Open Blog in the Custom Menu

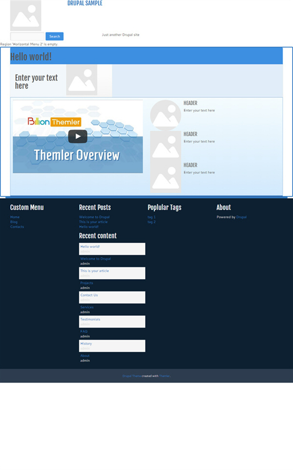pos(14,222)
